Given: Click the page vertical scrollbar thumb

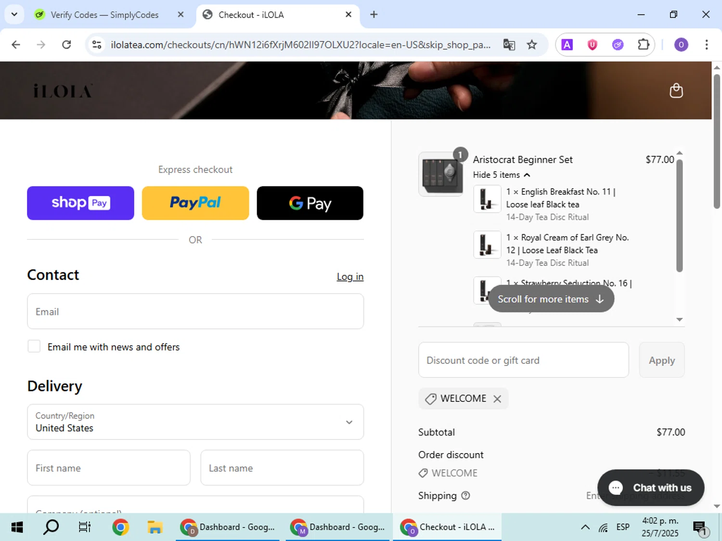Looking at the screenshot, I should pos(717,141).
